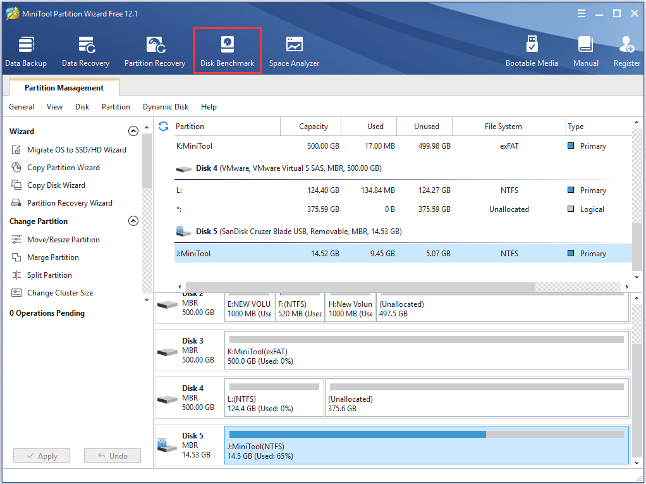The height and width of the screenshot is (484, 646).
Task: Open the Disk menu
Action: 82,107
